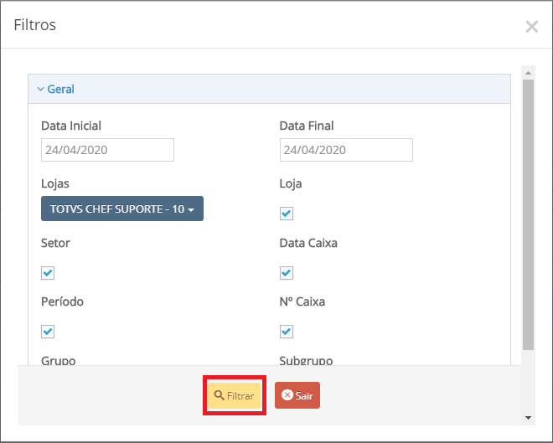Click the Nº Caixa label

point(302,301)
